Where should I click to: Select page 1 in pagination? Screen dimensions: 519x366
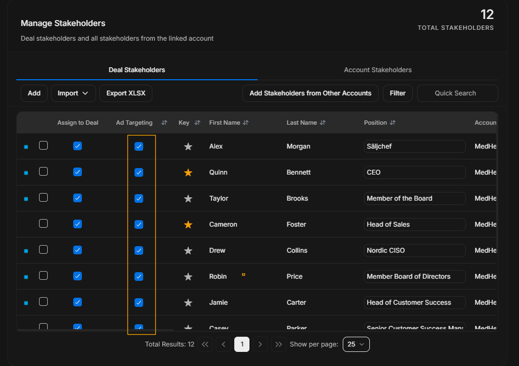point(242,344)
